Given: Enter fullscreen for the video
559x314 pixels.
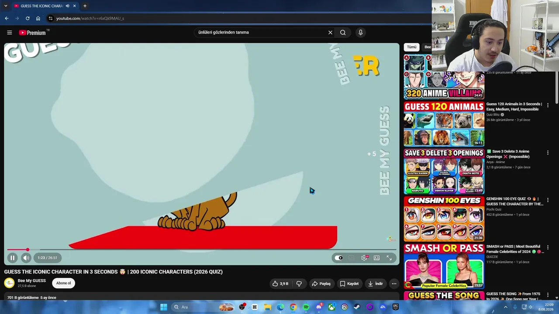Looking at the screenshot, I should click(389, 258).
